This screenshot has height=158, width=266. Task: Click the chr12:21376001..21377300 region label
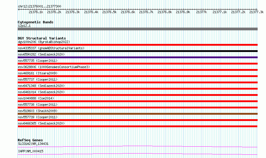click(39, 7)
